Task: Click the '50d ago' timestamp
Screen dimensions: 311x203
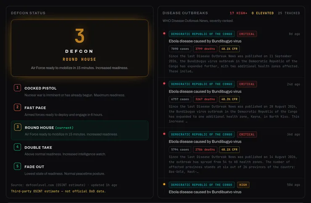Action: (x=293, y=185)
